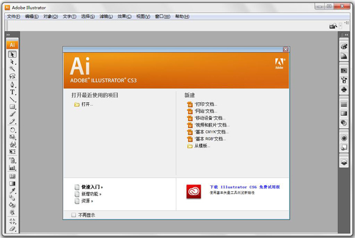The width and height of the screenshot is (355, 238).
Task: Select the Live Paint Selection tool
Action: click(x=12, y=213)
